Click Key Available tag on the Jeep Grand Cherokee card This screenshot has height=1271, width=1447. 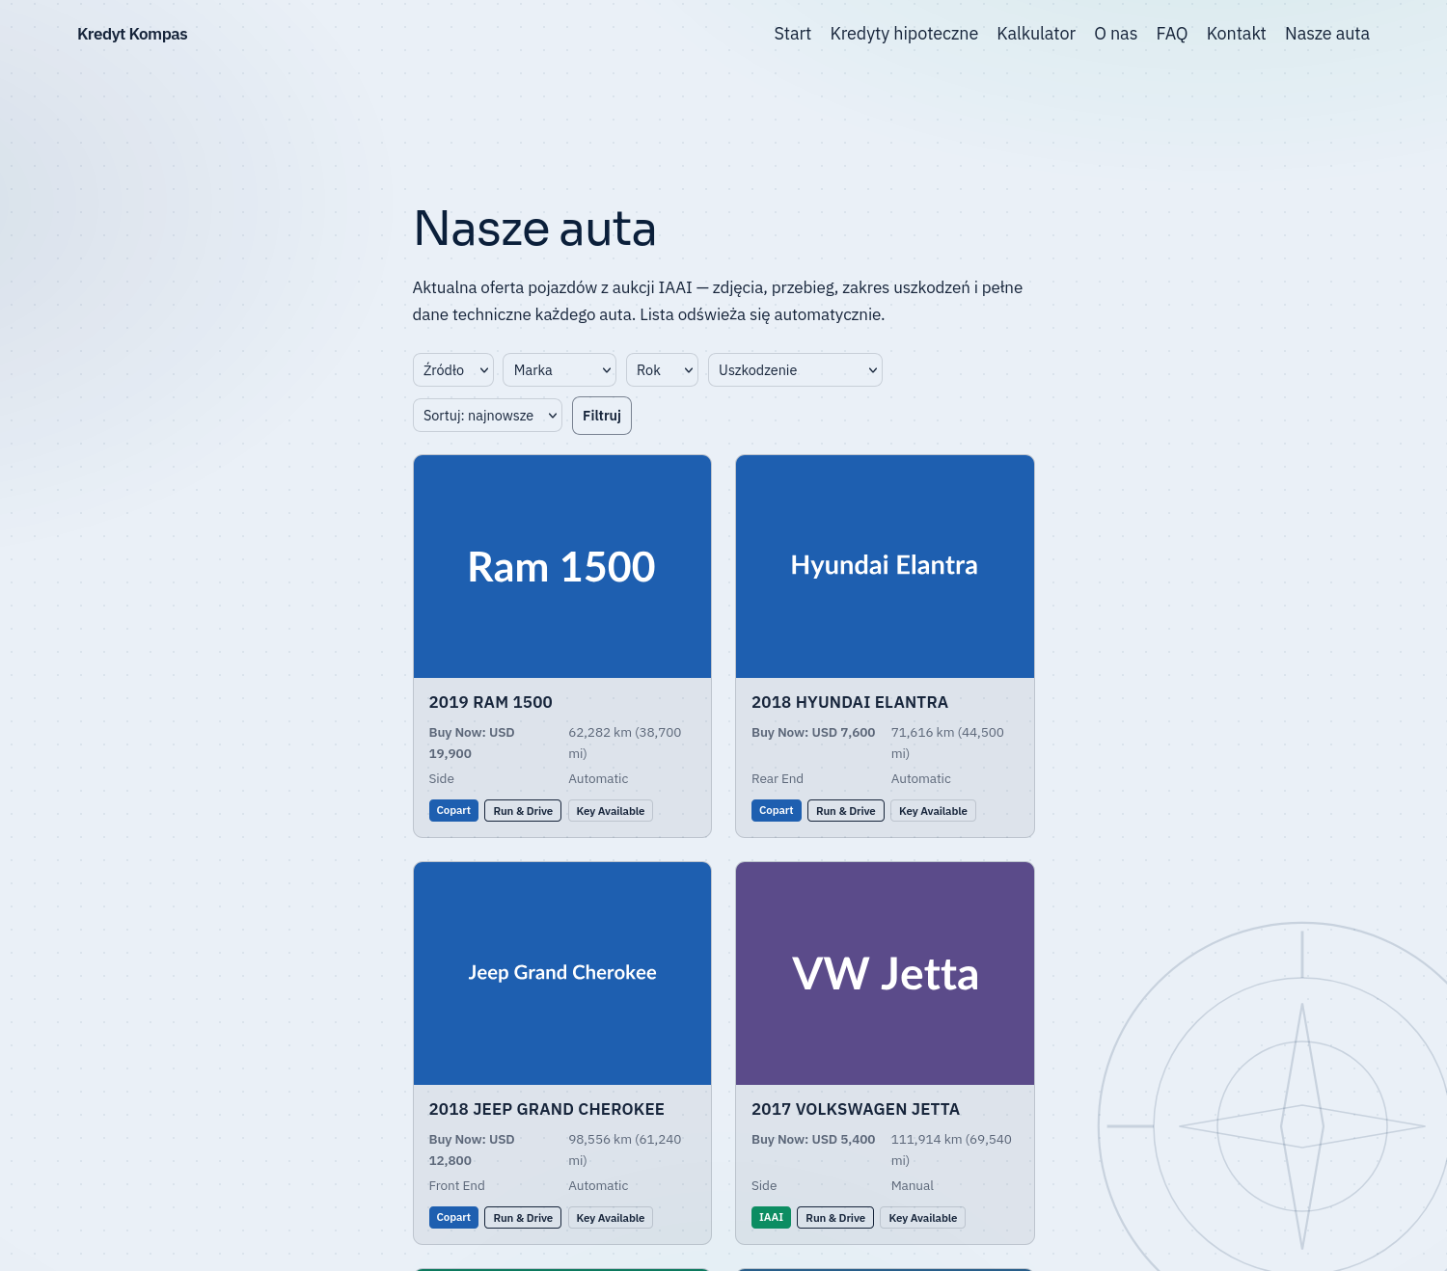(611, 1218)
